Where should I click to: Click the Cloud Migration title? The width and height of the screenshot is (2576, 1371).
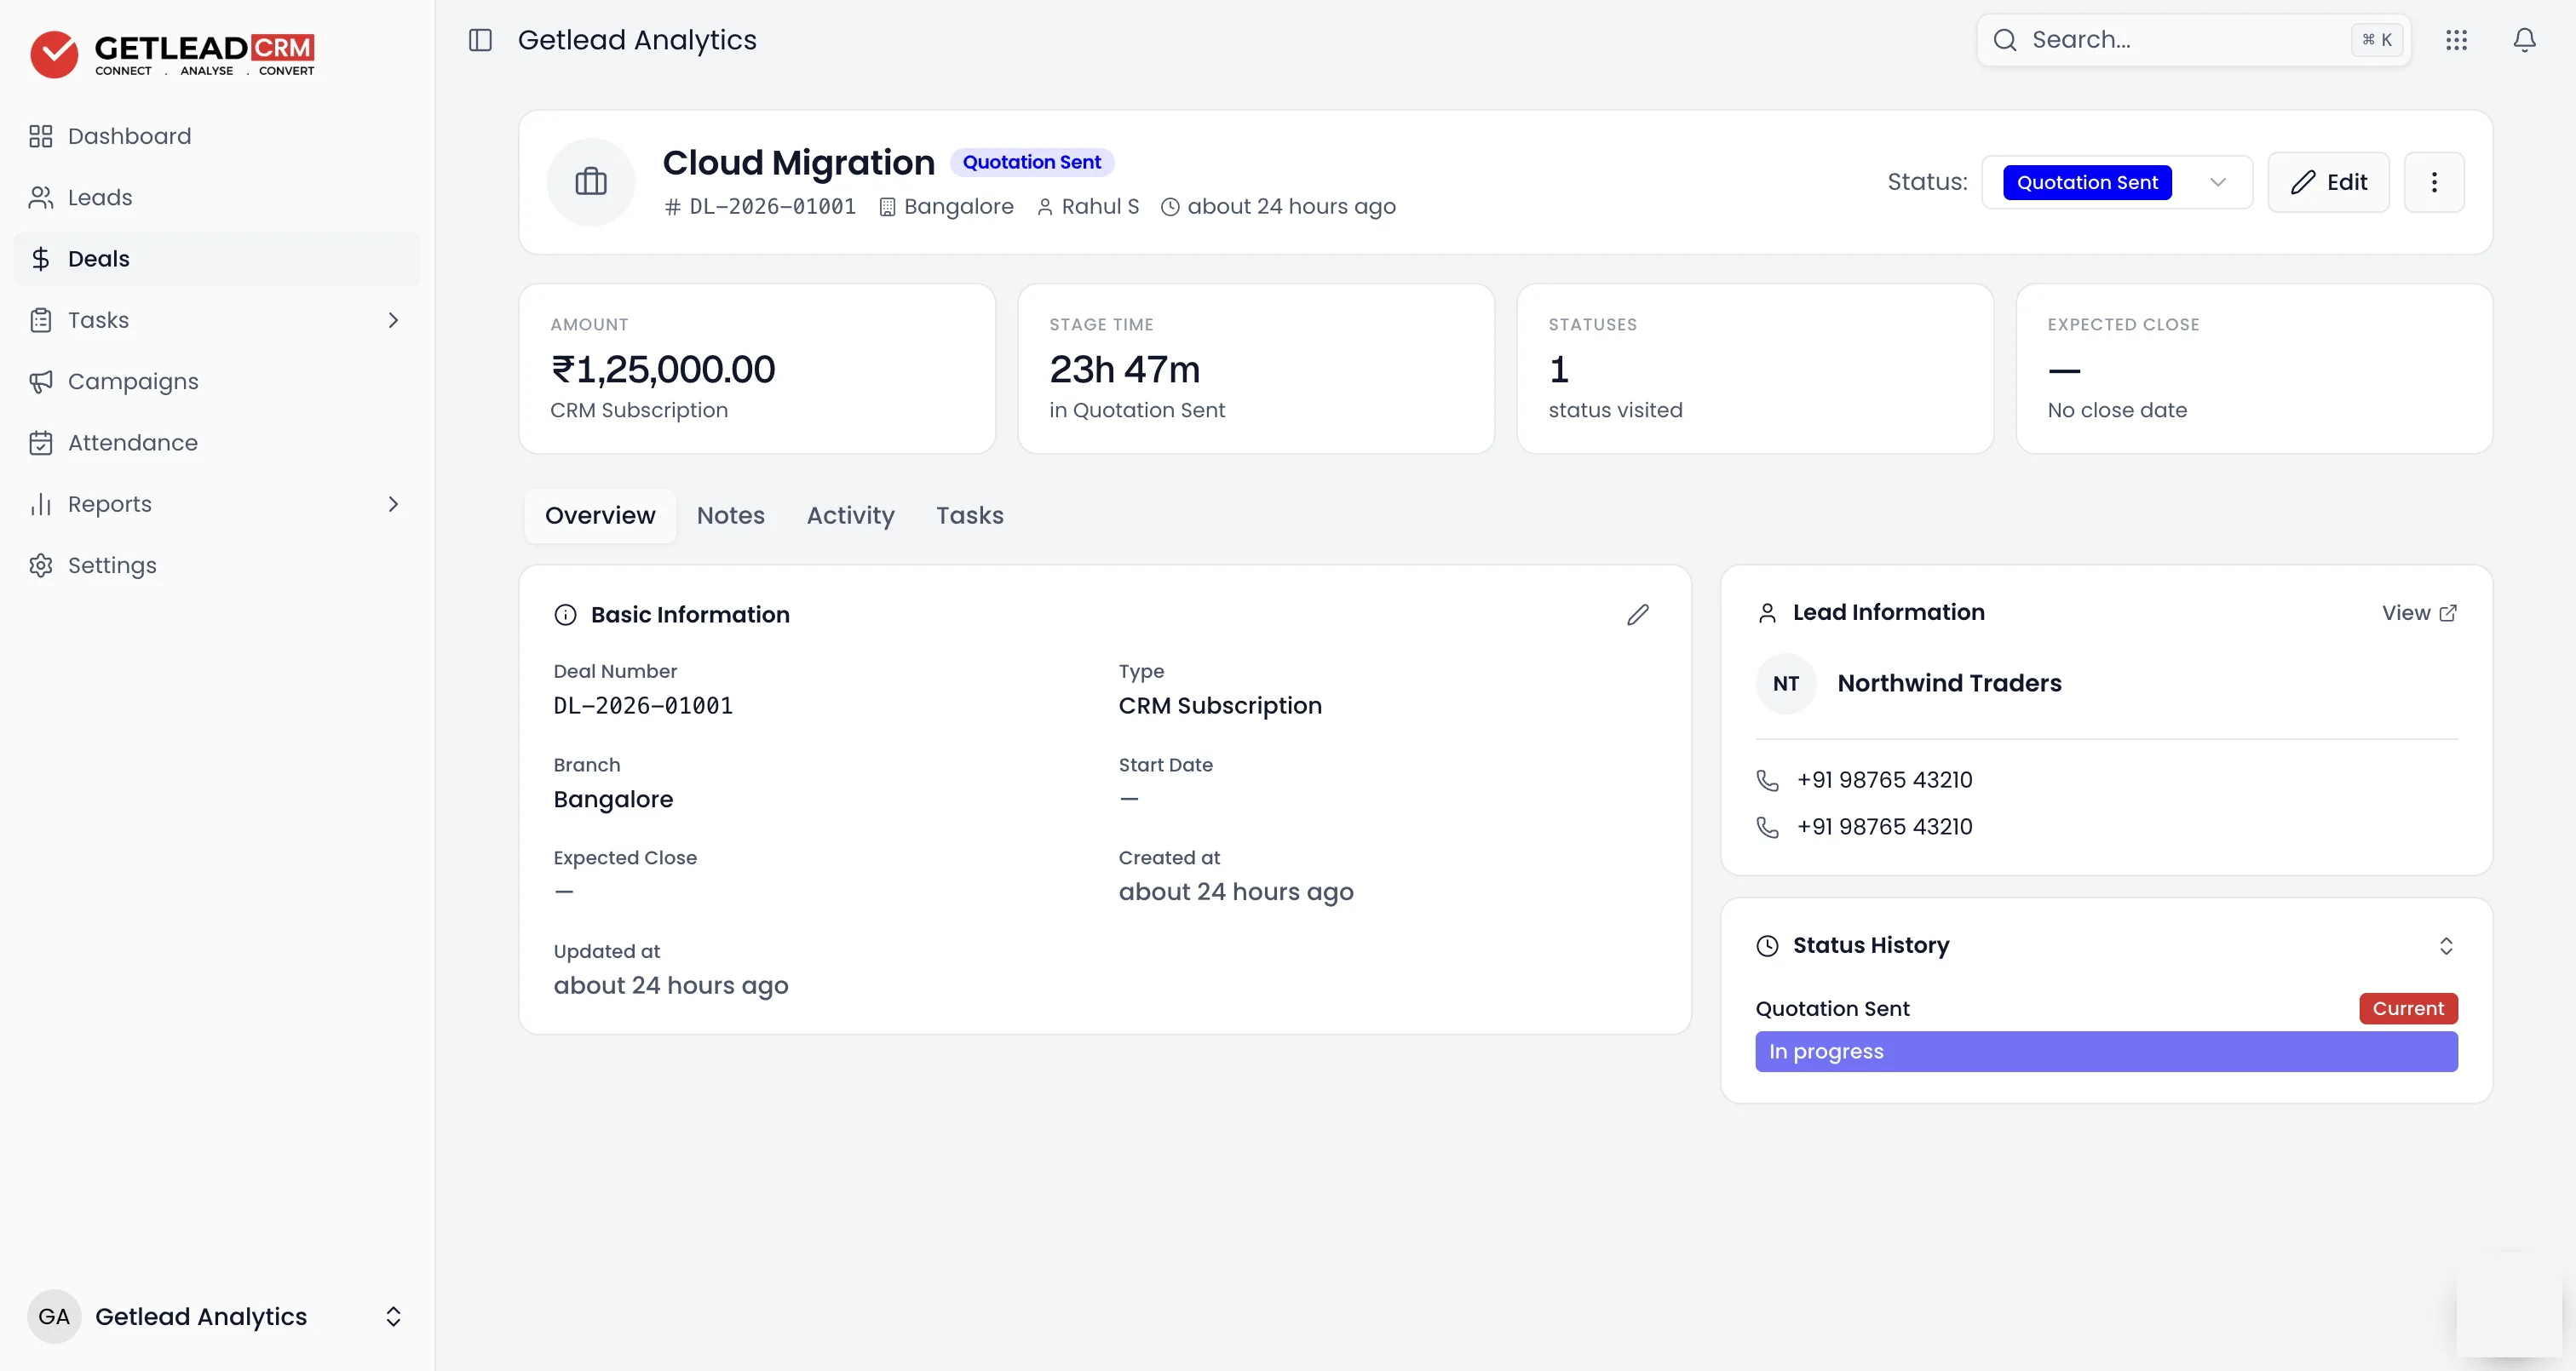coord(798,162)
